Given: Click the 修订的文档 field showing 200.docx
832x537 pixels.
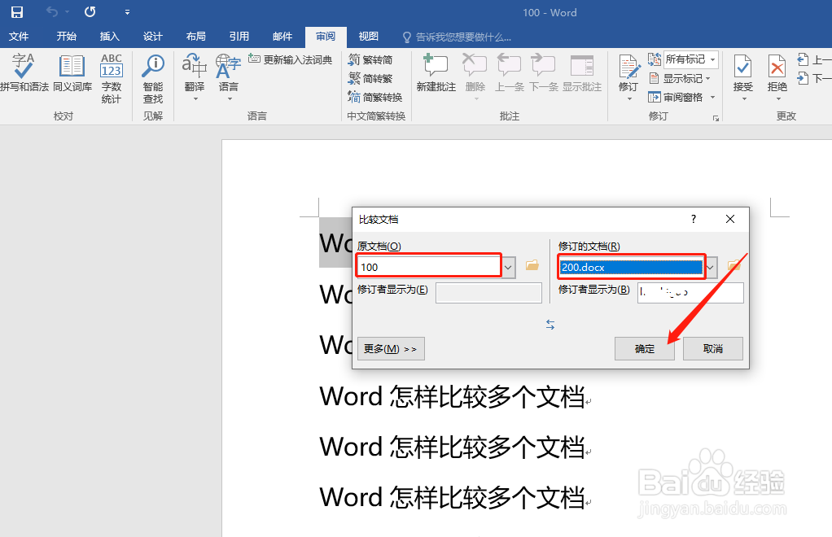Looking at the screenshot, I should (631, 267).
